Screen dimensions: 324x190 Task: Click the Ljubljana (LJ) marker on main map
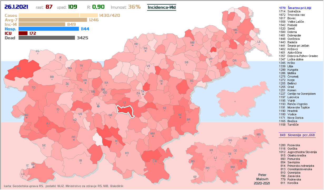pyautogui.click(x=98, y=106)
